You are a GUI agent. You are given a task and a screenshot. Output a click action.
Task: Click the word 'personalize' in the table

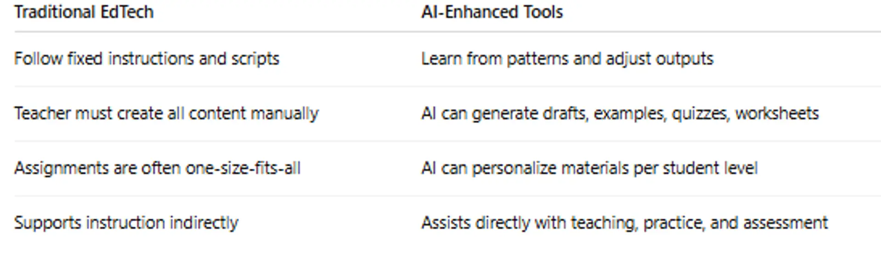[514, 168]
